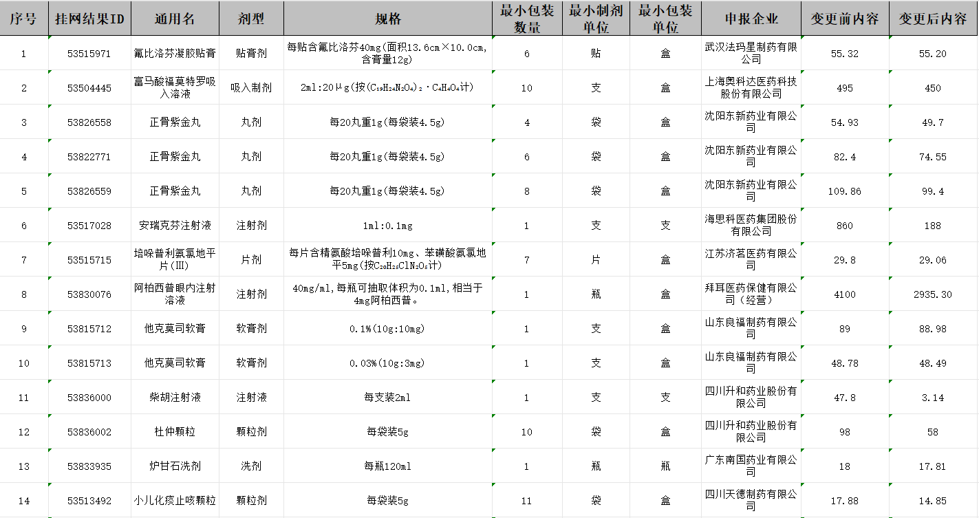The image size is (979, 518).
Task: Click the 变更后内容 column header
Action: tap(933, 19)
